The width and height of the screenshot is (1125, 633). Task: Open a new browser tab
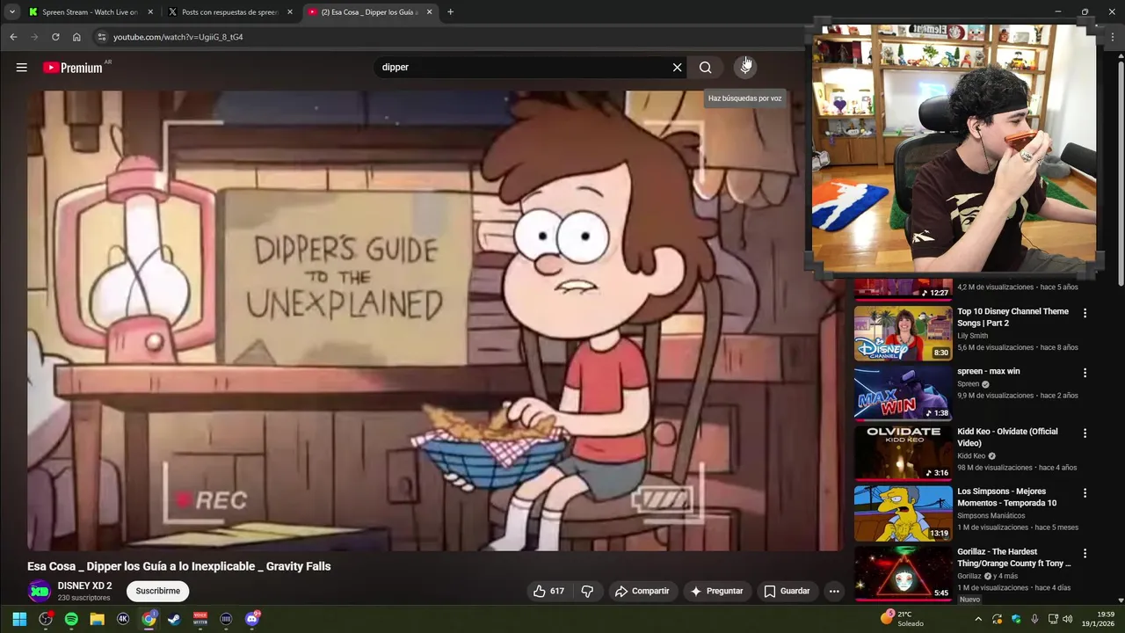pos(450,12)
